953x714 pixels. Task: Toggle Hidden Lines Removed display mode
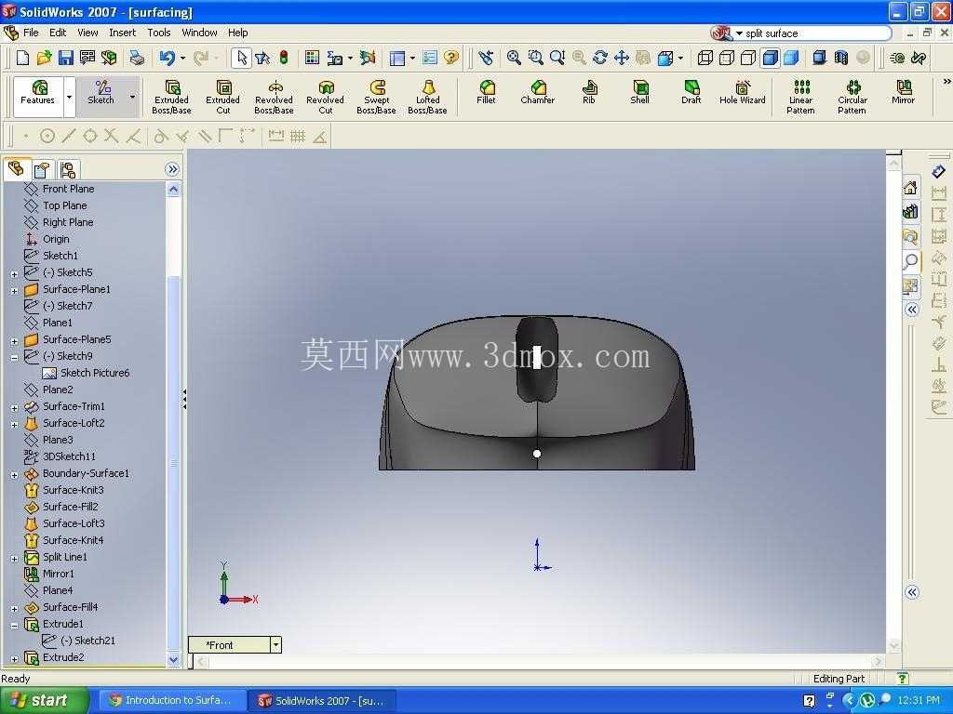[748, 58]
